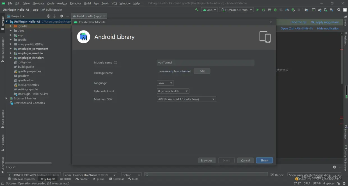Click the Previous button
This screenshot has width=348, height=186.
[207, 161]
